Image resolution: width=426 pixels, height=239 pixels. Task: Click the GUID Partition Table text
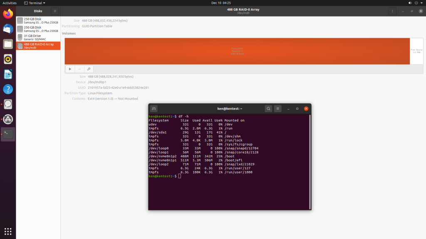(x=97, y=26)
